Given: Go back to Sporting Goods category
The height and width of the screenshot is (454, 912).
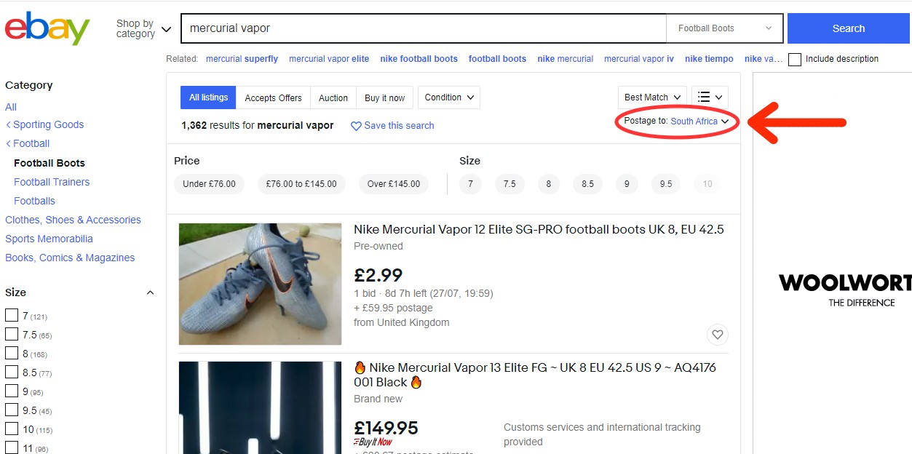Looking at the screenshot, I should (48, 124).
